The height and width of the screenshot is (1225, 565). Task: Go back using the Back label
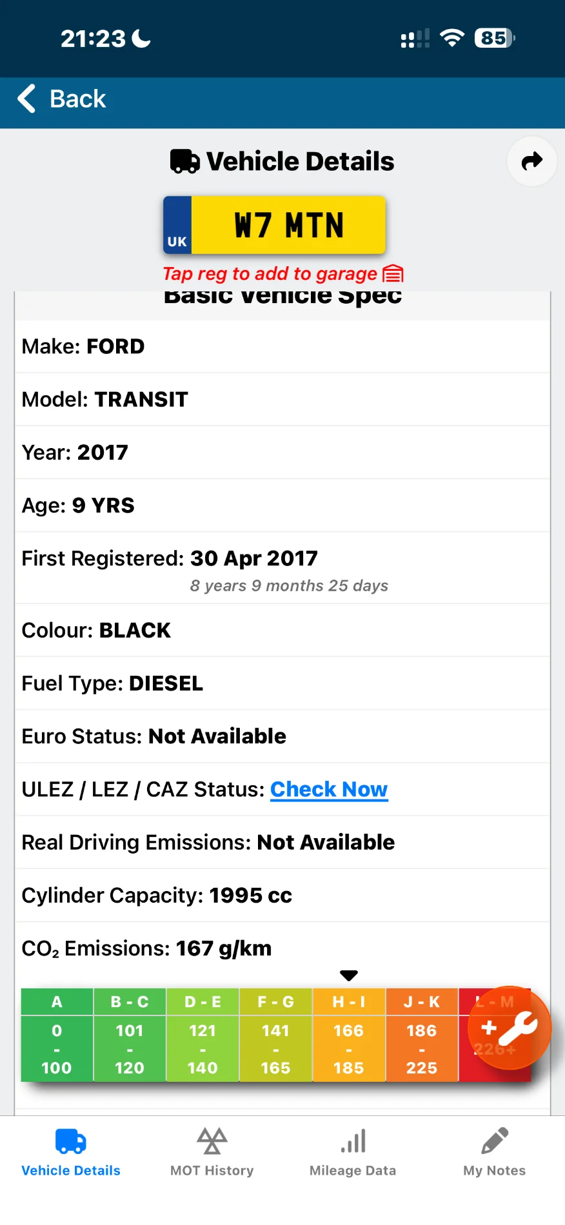click(77, 99)
